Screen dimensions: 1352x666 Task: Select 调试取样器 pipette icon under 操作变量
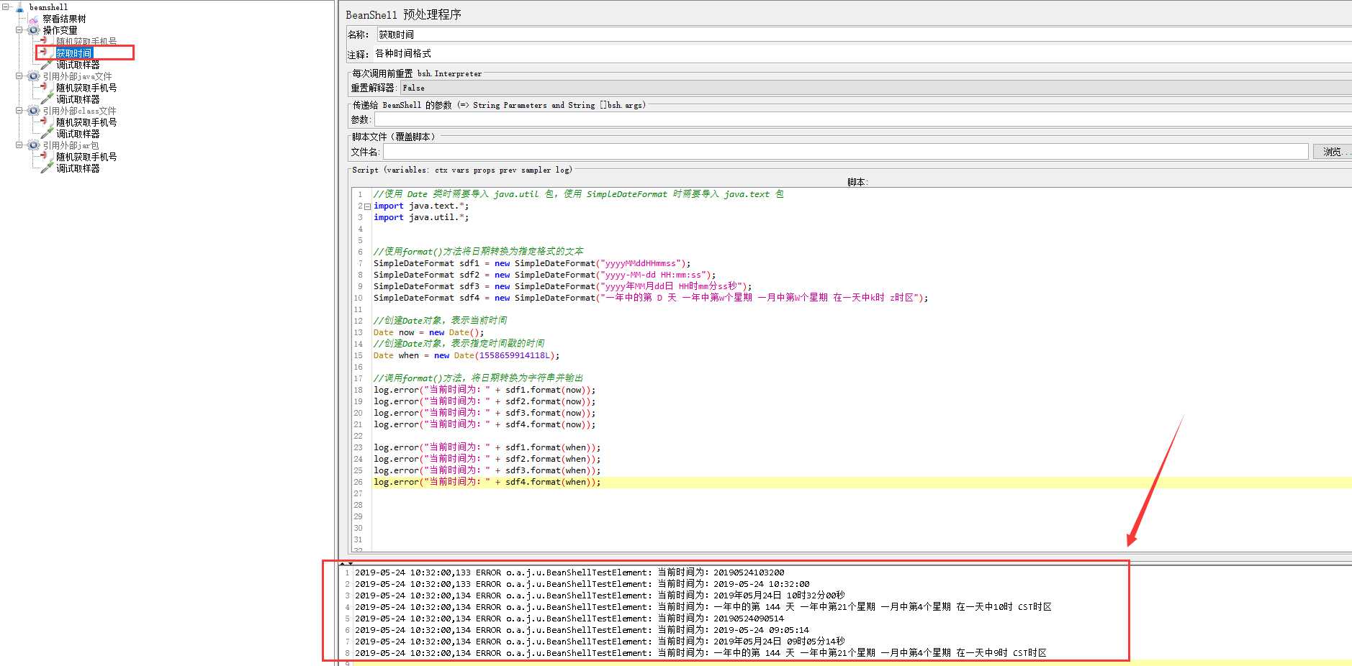point(47,65)
